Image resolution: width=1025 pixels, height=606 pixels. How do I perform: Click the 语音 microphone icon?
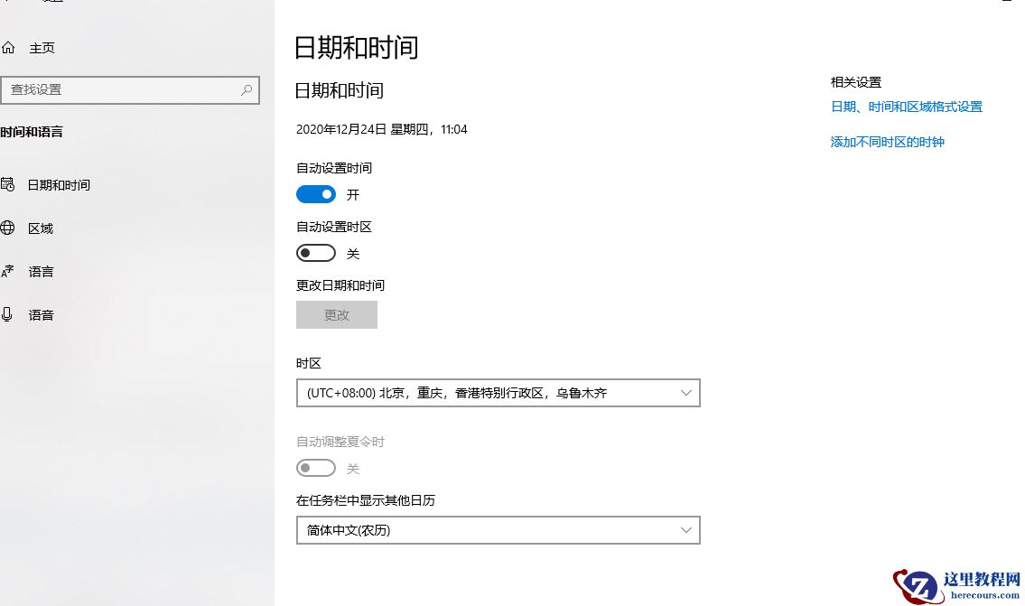[11, 314]
